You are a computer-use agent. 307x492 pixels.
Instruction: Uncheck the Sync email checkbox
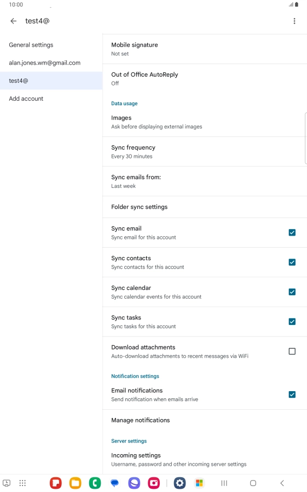(x=292, y=232)
